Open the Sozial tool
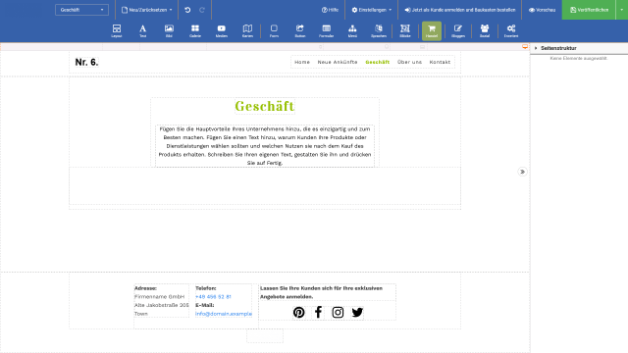 (485, 30)
